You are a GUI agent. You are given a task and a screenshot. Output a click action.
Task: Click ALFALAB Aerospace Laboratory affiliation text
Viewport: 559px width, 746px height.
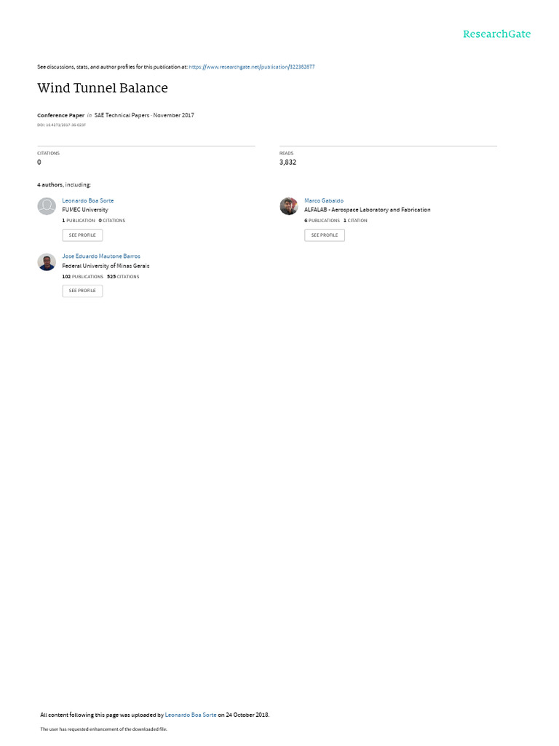pos(368,210)
